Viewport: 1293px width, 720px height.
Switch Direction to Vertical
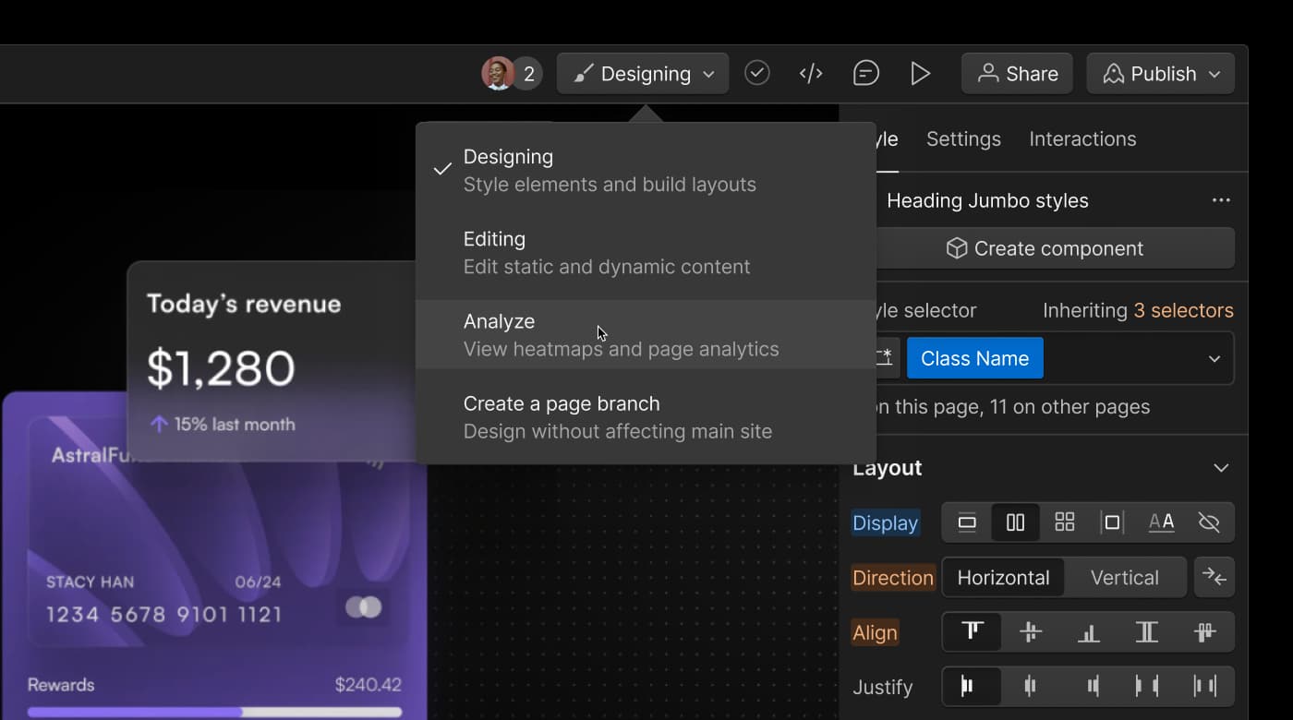coord(1126,577)
